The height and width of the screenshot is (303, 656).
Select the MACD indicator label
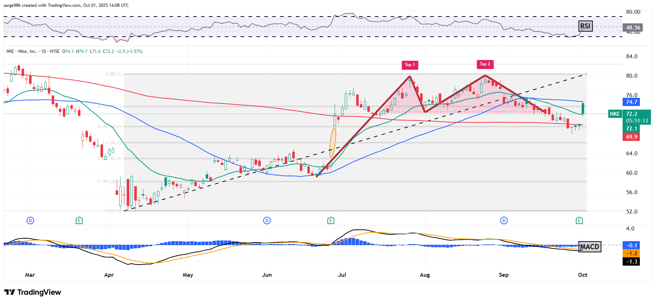[x=590, y=247]
